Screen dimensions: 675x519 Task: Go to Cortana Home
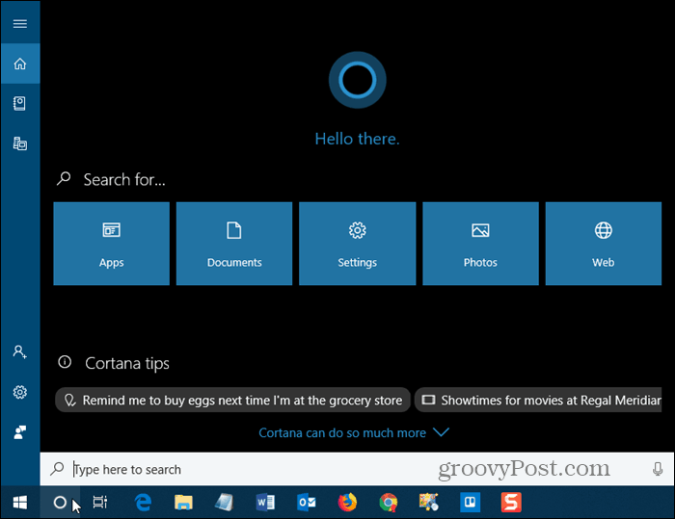[20, 64]
